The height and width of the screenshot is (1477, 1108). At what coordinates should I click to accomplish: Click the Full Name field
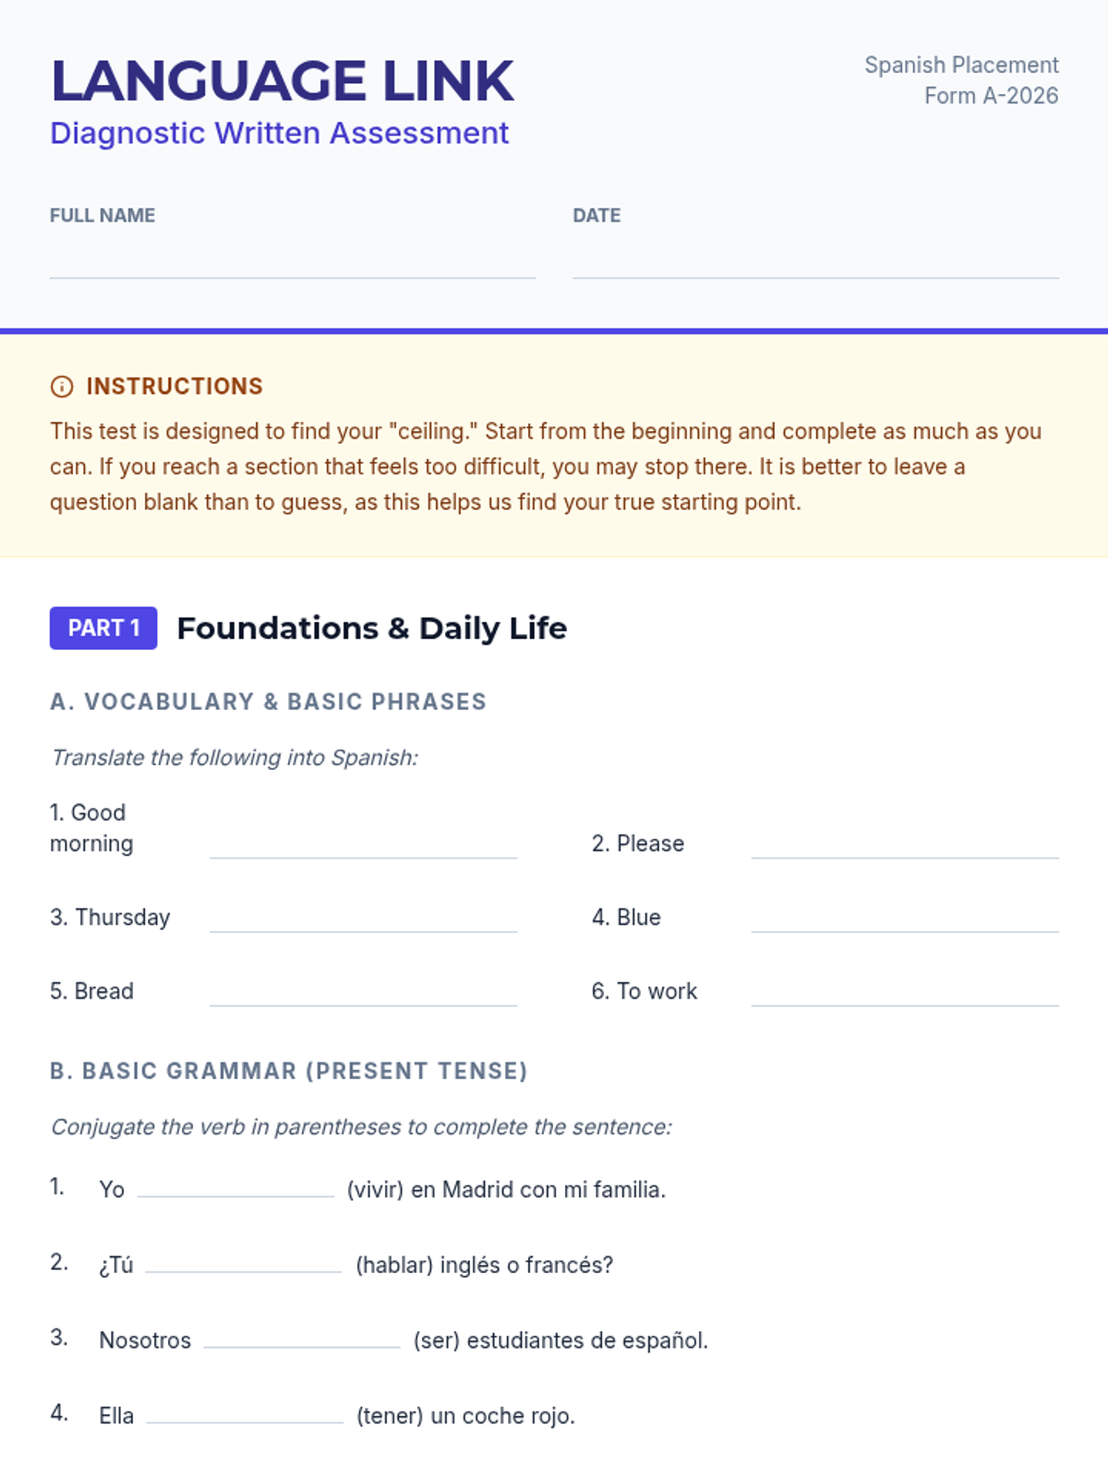(292, 259)
